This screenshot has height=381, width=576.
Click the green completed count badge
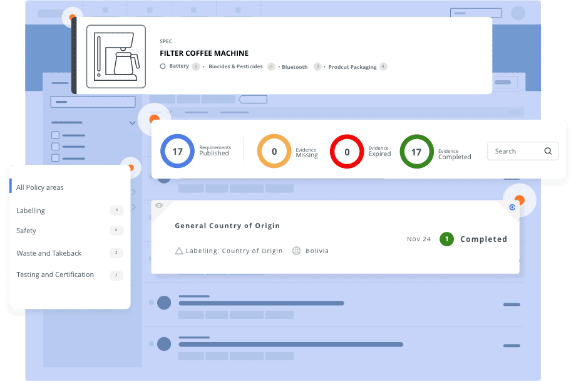446,239
